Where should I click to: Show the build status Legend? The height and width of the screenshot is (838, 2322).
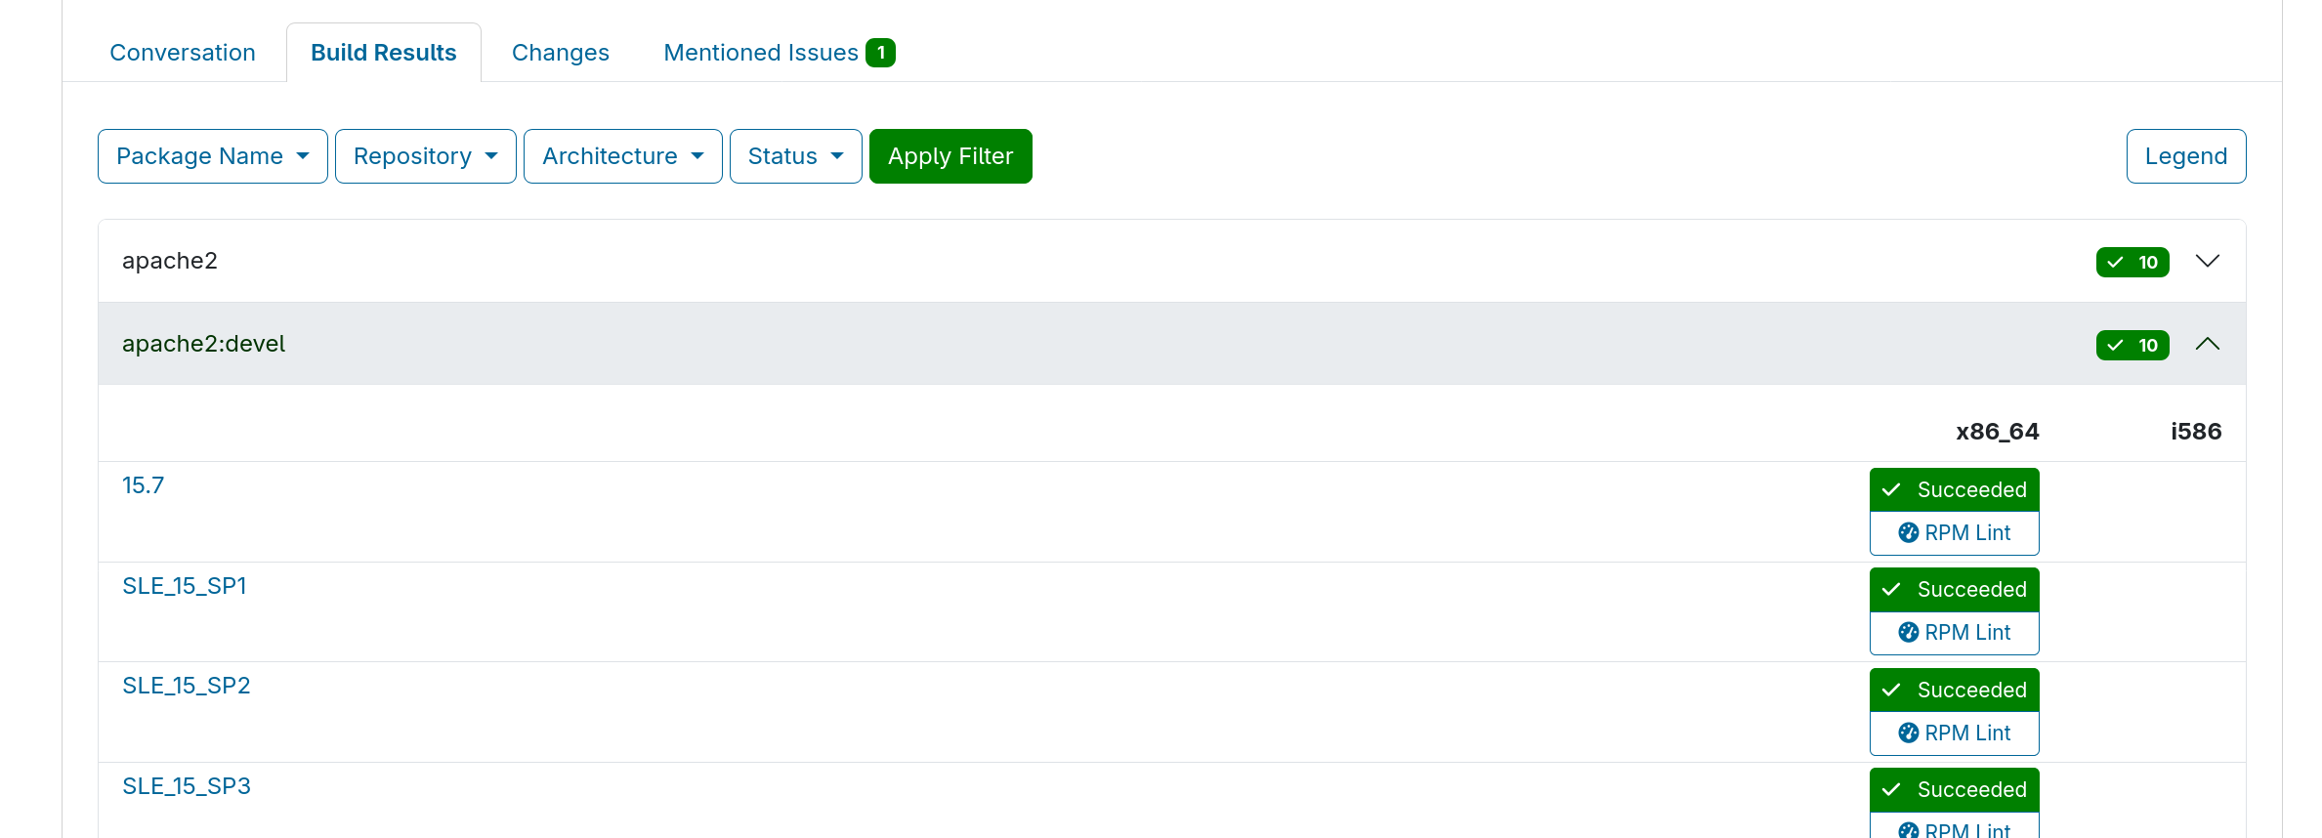click(x=2185, y=156)
